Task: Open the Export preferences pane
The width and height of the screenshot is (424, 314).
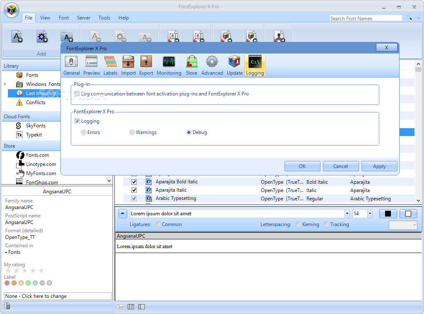Action: (146, 65)
